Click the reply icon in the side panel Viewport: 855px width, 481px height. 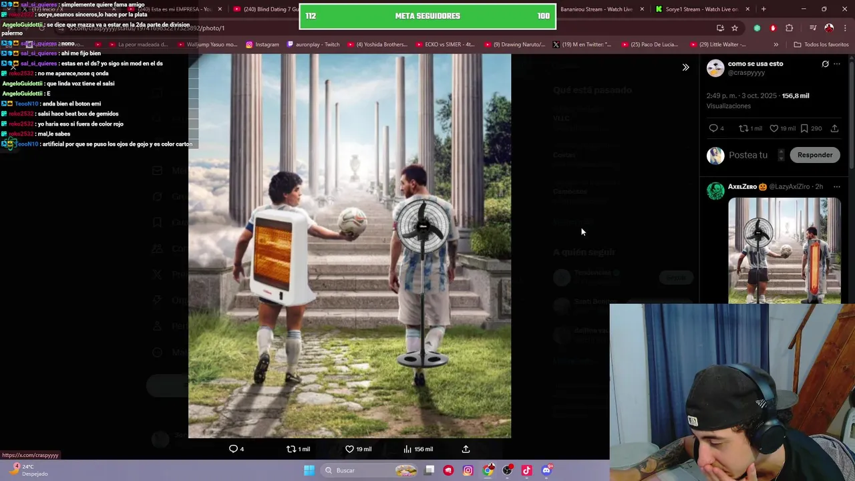point(713,128)
